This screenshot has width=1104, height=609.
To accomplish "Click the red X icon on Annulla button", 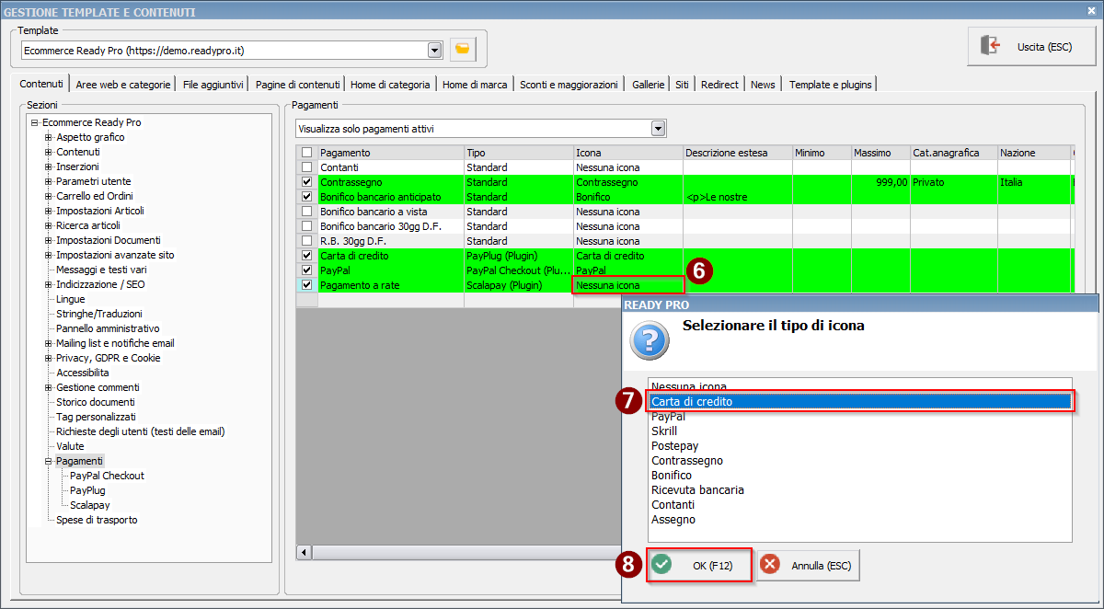I will (769, 565).
